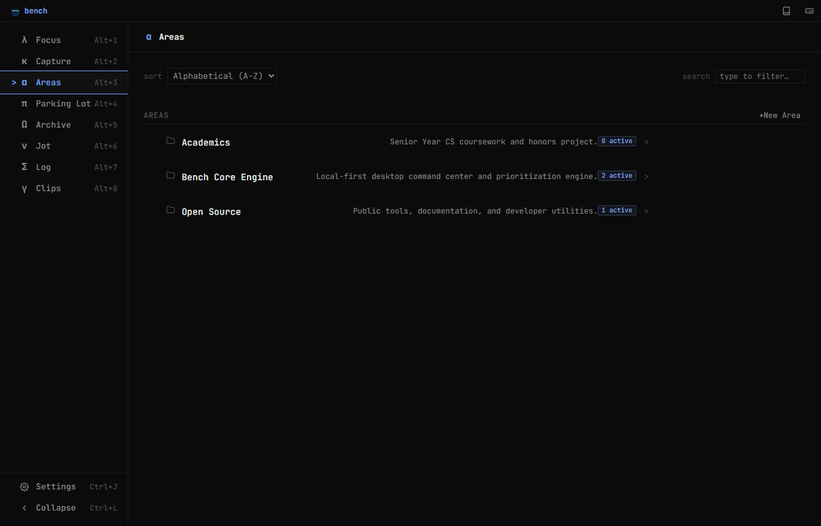Open the book icon in the top bar
This screenshot has width=821, height=526.
(x=786, y=11)
